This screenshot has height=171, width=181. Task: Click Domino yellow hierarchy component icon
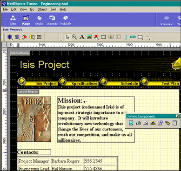click(x=153, y=123)
